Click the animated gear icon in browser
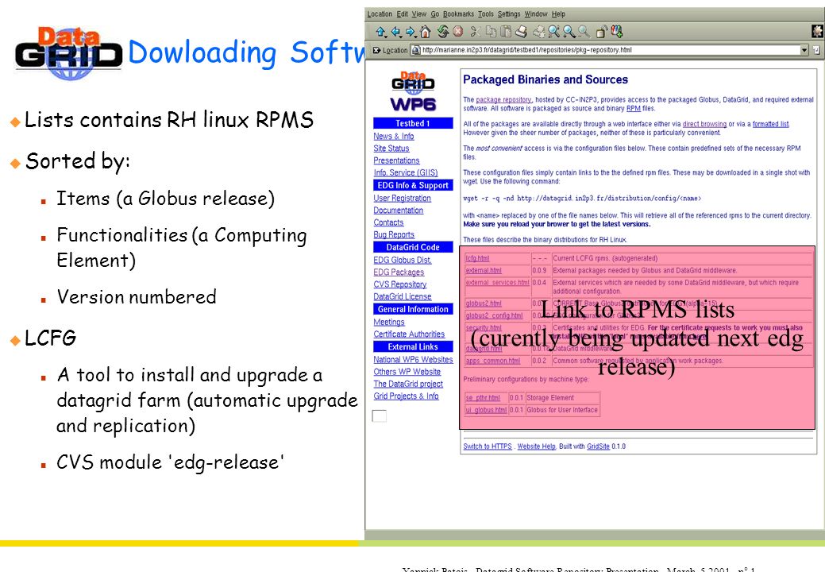This screenshot has height=572, width=825. 817,32
